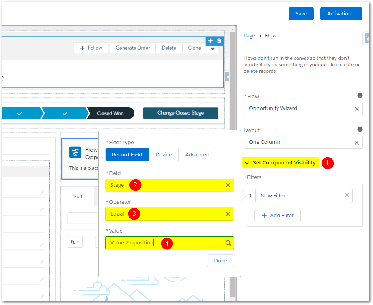The height and width of the screenshot is (305, 373).
Task: Collapse the Set Component Visibility section
Action: 247,163
